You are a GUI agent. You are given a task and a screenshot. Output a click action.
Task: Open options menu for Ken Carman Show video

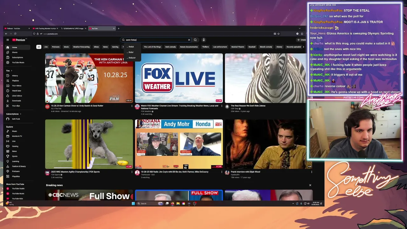tap(132, 106)
